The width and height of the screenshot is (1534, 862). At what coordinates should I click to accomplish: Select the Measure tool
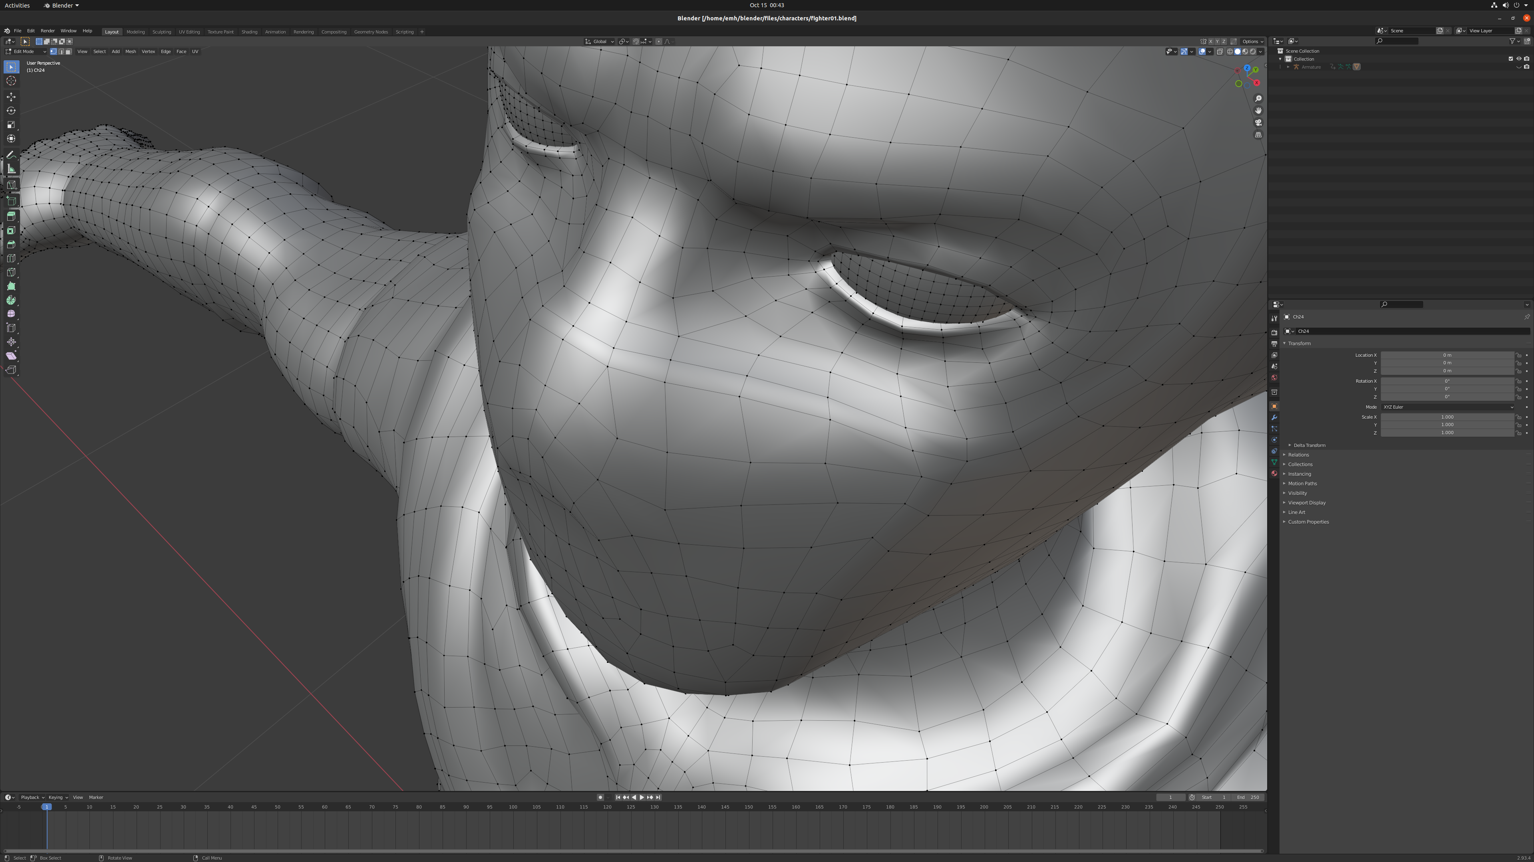click(11, 169)
